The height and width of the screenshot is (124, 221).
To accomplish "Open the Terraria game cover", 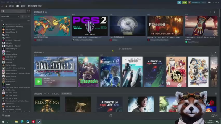I will point(88,72).
